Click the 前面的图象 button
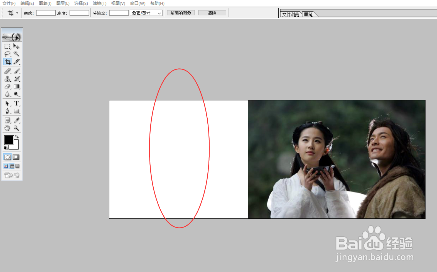Screen dimensions: 437x272 [x=181, y=13]
